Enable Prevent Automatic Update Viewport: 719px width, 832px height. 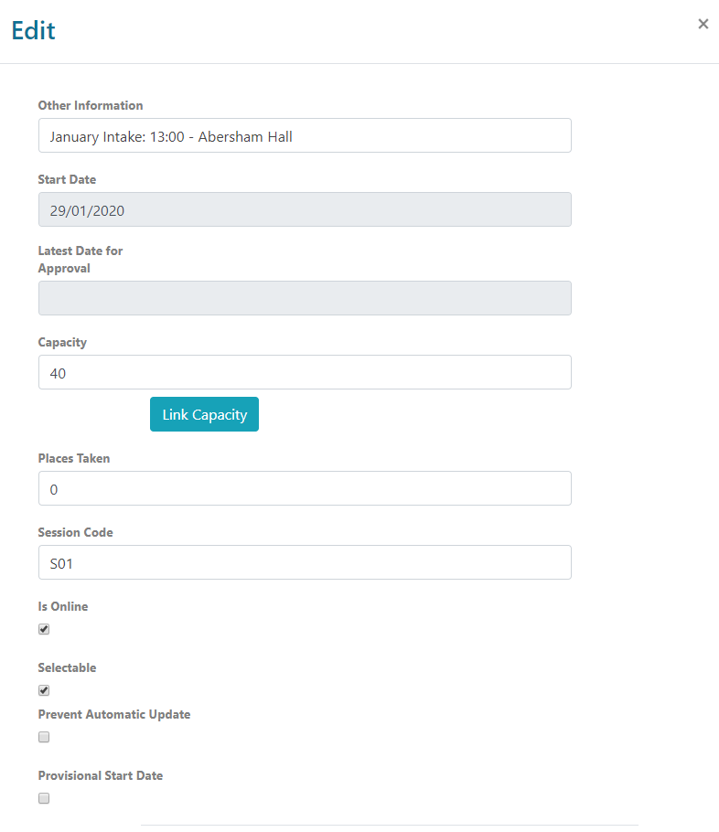(43, 737)
